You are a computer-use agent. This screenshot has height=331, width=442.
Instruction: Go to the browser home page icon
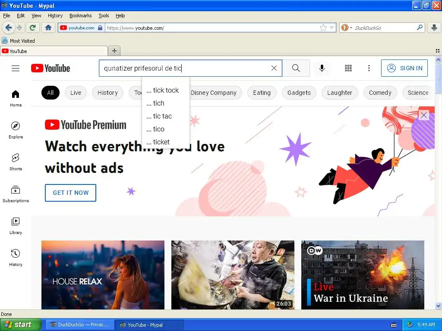click(x=48, y=28)
